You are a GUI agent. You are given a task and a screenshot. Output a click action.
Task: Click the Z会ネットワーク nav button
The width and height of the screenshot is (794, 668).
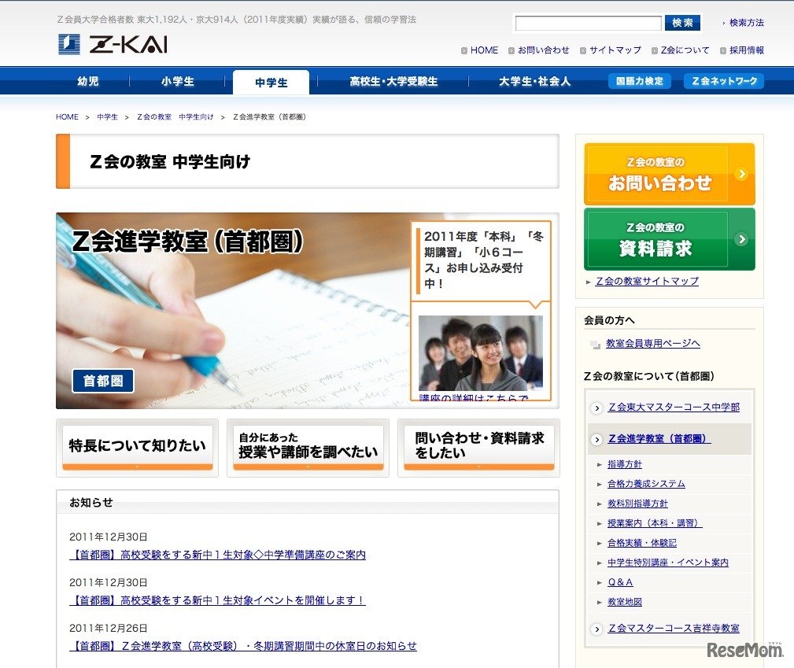[724, 81]
